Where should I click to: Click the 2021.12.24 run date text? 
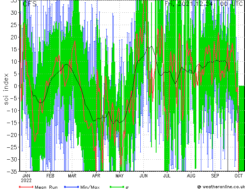(x=195, y=3)
